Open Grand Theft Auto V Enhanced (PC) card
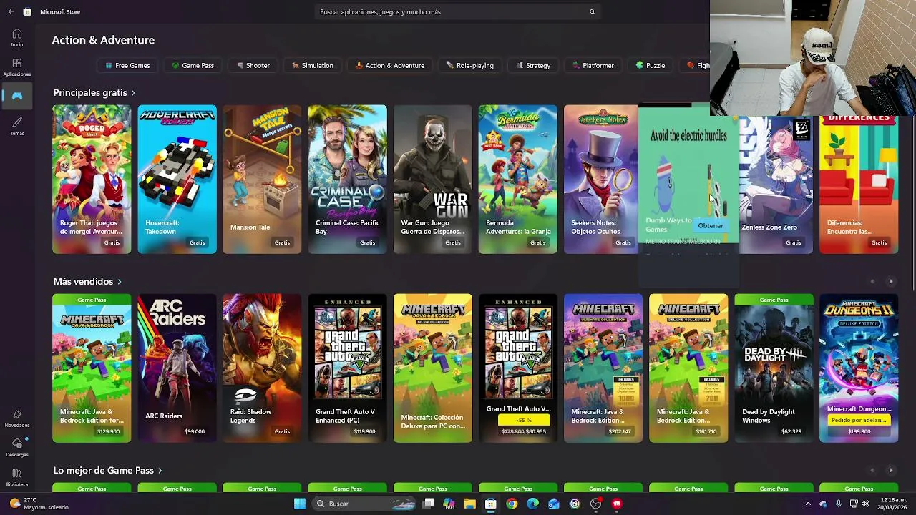Screen dimensions: 916x515 (347, 368)
